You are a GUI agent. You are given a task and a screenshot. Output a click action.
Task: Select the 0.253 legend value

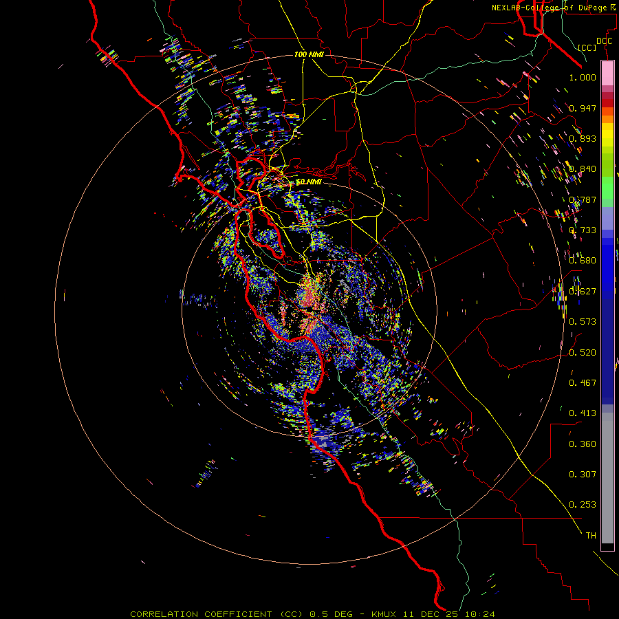point(583,505)
